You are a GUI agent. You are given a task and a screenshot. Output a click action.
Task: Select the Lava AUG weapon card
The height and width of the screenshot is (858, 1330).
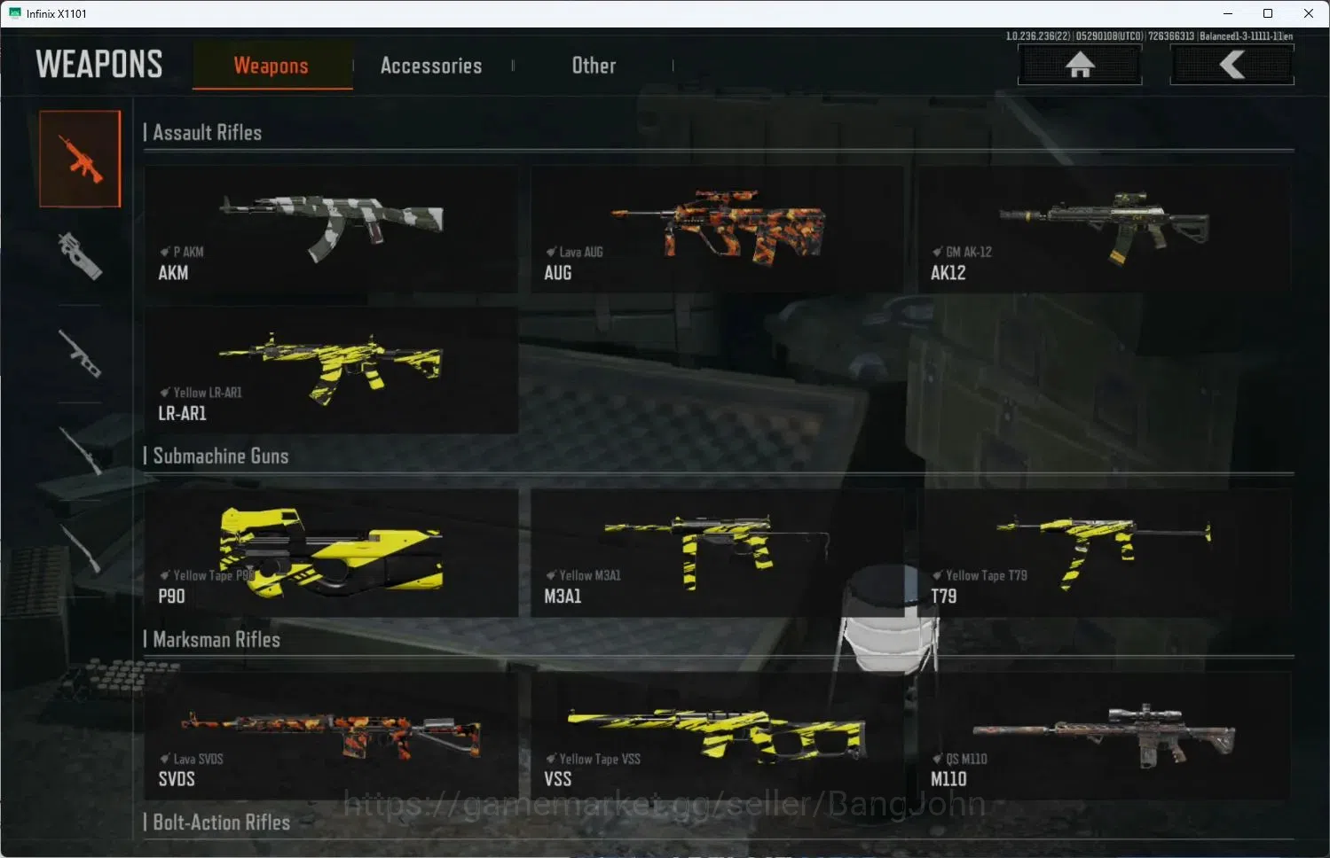click(717, 229)
